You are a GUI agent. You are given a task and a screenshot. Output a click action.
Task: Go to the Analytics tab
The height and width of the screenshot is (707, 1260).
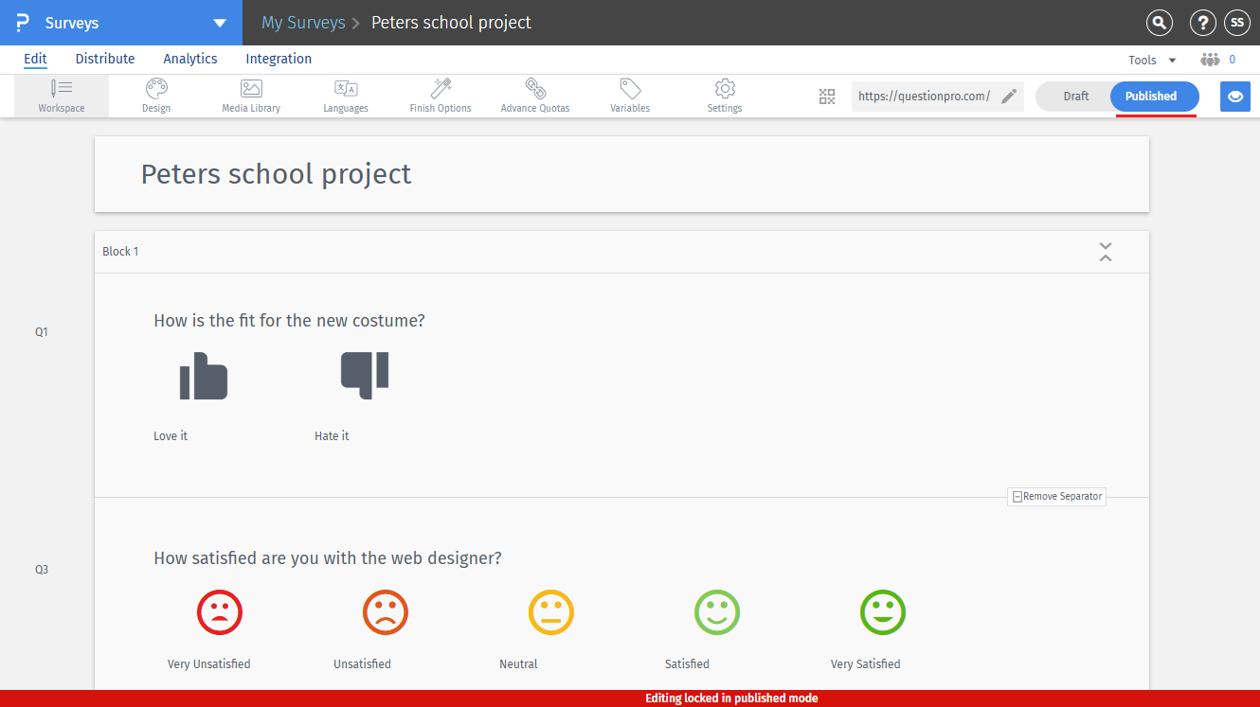click(190, 59)
